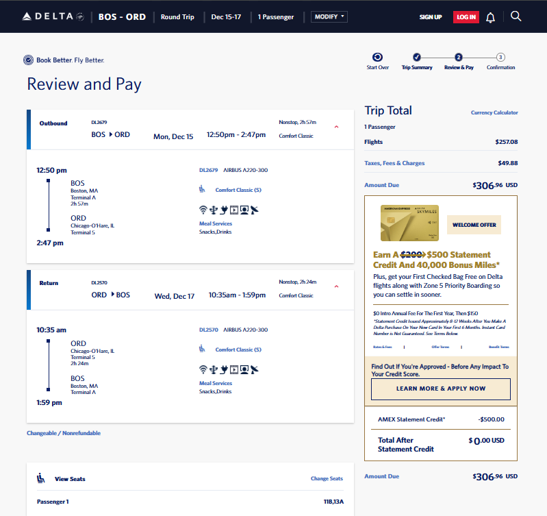Open the search magnifier icon
This screenshot has width=547, height=516.
pos(516,16)
